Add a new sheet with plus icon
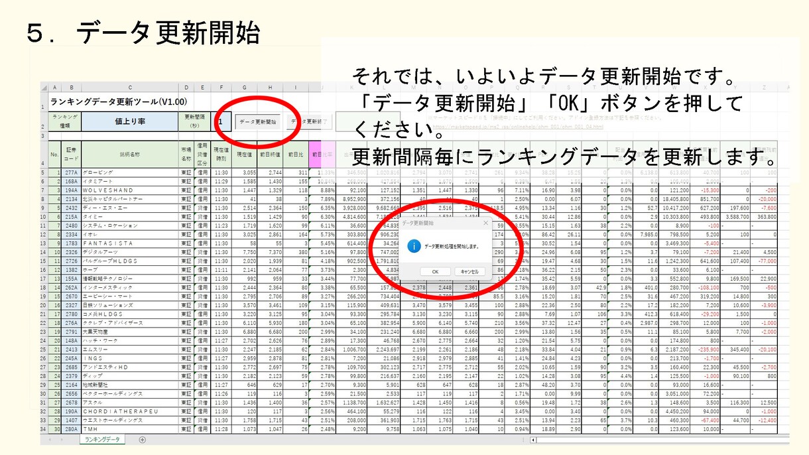809x455 pixels. tap(142, 440)
